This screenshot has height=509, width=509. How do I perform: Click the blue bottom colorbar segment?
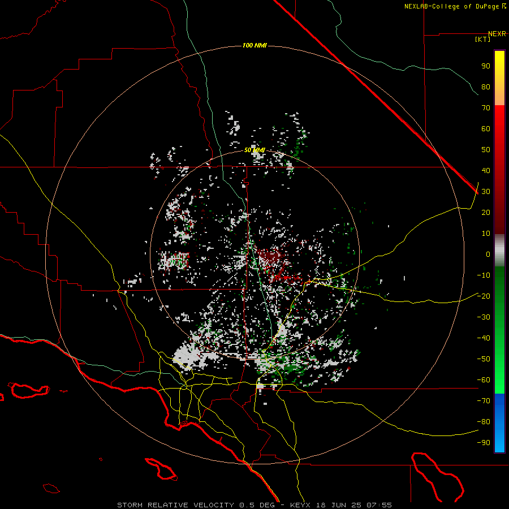[x=499, y=423]
